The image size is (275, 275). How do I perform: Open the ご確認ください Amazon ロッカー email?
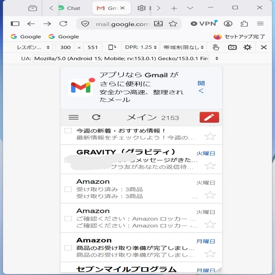tap(141, 218)
